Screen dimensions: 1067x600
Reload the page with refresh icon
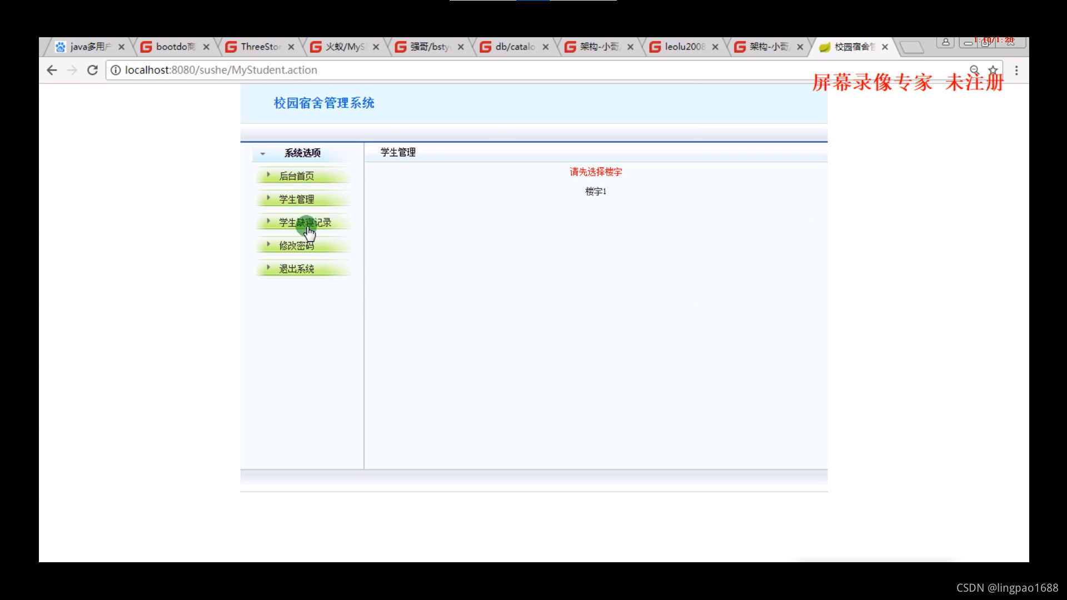pyautogui.click(x=92, y=70)
